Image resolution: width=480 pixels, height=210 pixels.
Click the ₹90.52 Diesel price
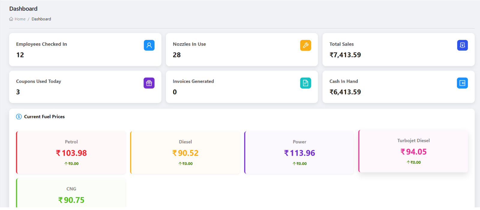[x=185, y=153]
